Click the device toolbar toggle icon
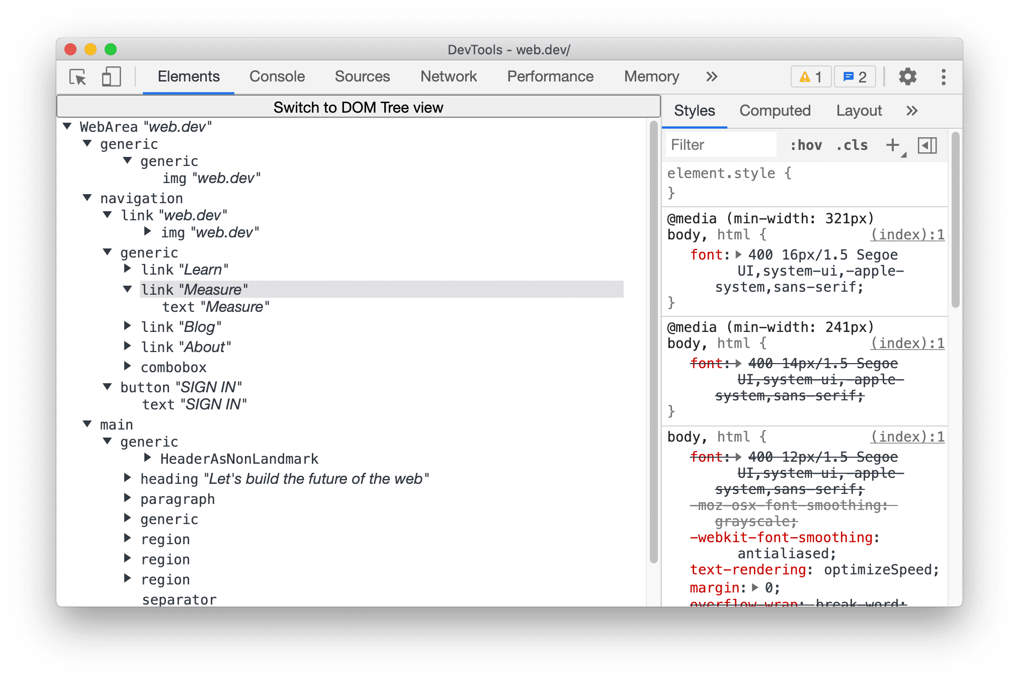 pyautogui.click(x=112, y=76)
